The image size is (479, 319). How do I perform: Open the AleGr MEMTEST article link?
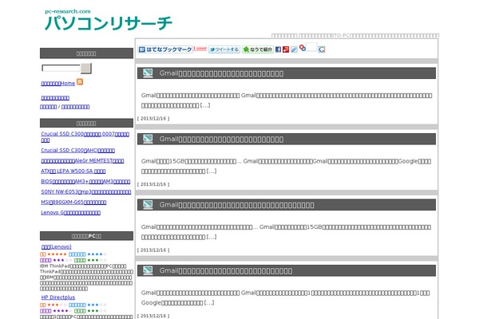click(82, 161)
